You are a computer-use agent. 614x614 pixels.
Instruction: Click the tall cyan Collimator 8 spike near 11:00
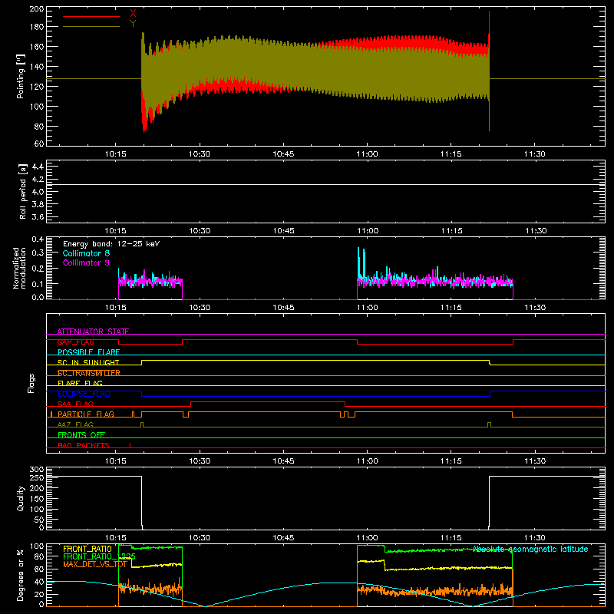pos(358,262)
